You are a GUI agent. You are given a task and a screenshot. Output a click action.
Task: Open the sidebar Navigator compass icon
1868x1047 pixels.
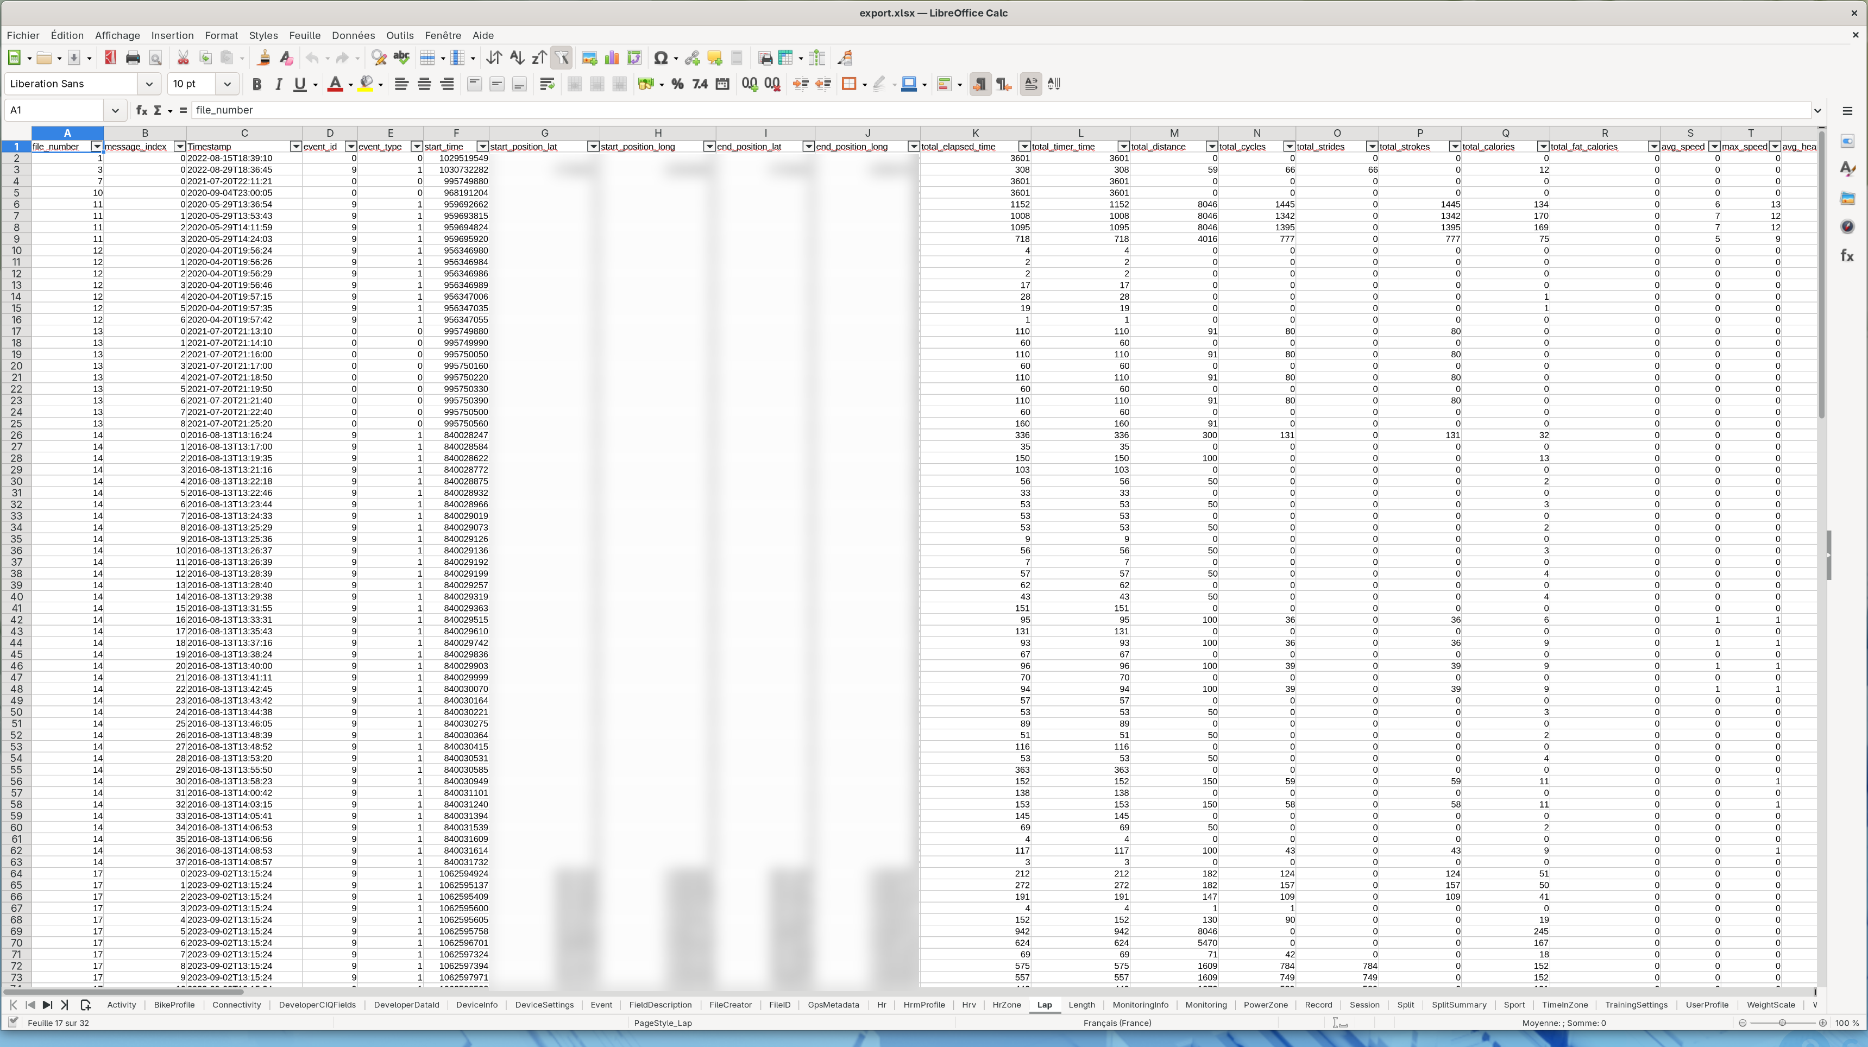click(x=1847, y=227)
